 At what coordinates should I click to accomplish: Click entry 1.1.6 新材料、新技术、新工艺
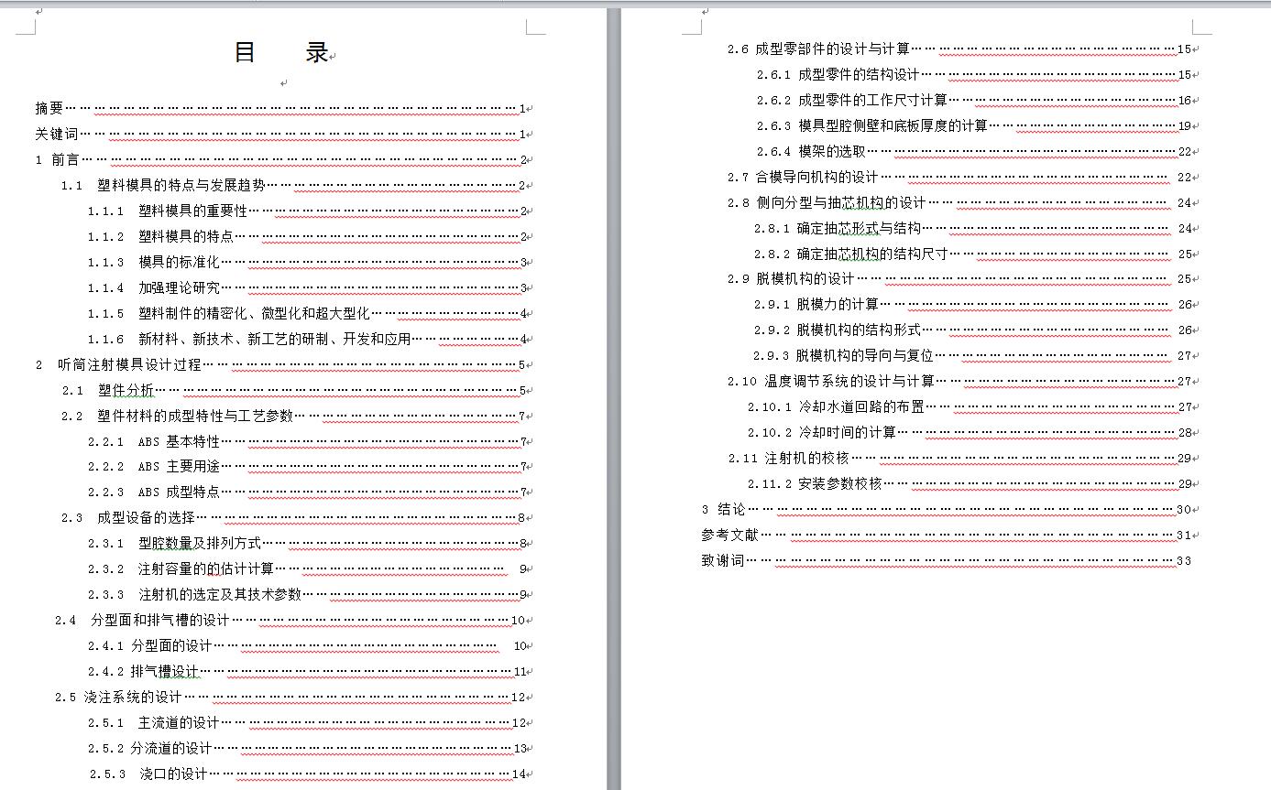(307, 339)
